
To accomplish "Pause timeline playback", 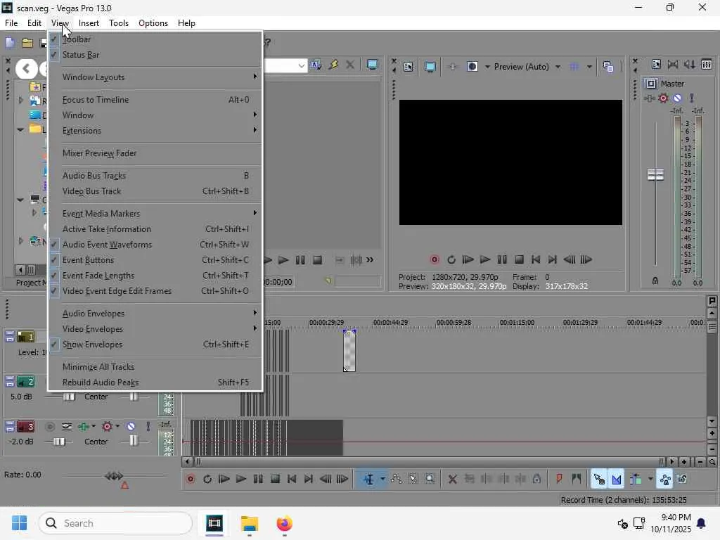I will (x=258, y=480).
